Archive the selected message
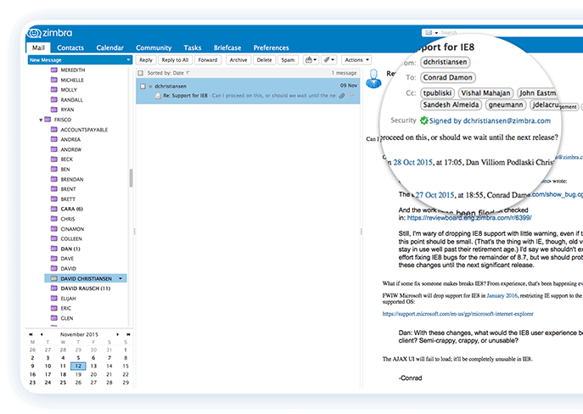The width and height of the screenshot is (583, 414). 238,60
